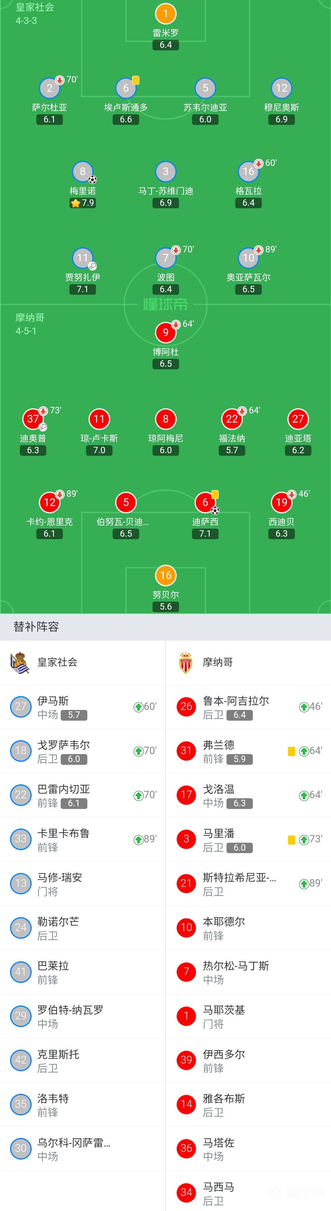
Task: Click the Monaco club crest
Action: (186, 662)
